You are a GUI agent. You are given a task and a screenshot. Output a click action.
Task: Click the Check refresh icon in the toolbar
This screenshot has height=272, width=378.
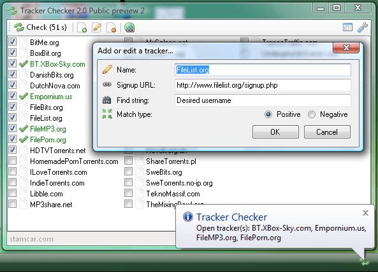point(18,27)
